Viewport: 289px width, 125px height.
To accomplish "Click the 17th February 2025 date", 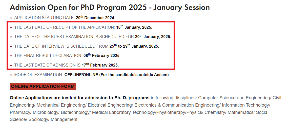I will pyautogui.click(x=100, y=65).
